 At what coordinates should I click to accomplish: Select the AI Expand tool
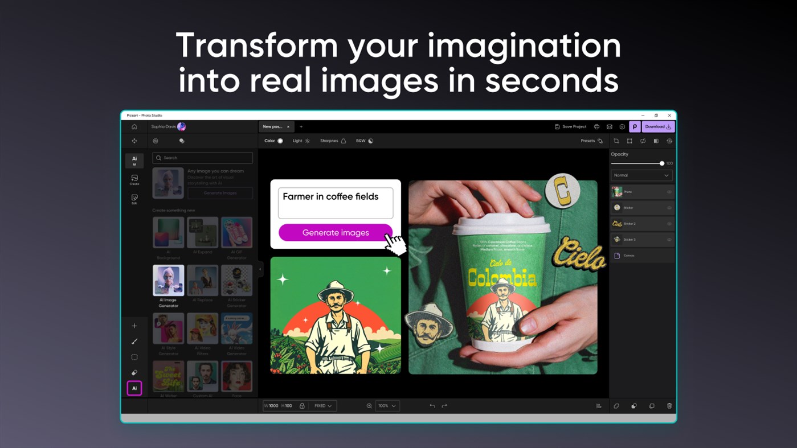202,233
